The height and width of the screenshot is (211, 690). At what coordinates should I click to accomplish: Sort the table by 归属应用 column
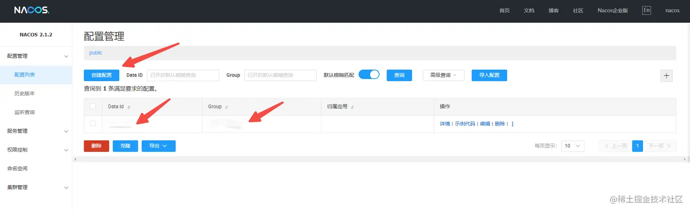tap(352, 107)
